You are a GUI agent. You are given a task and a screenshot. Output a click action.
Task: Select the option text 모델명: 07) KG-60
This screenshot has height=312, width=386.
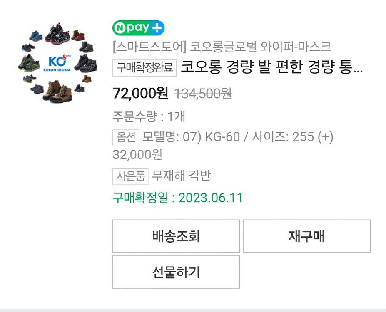coord(191,137)
